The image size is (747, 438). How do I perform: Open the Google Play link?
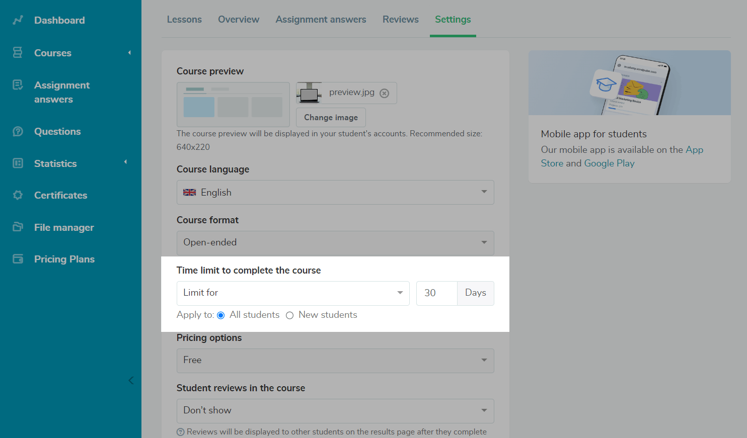point(609,163)
